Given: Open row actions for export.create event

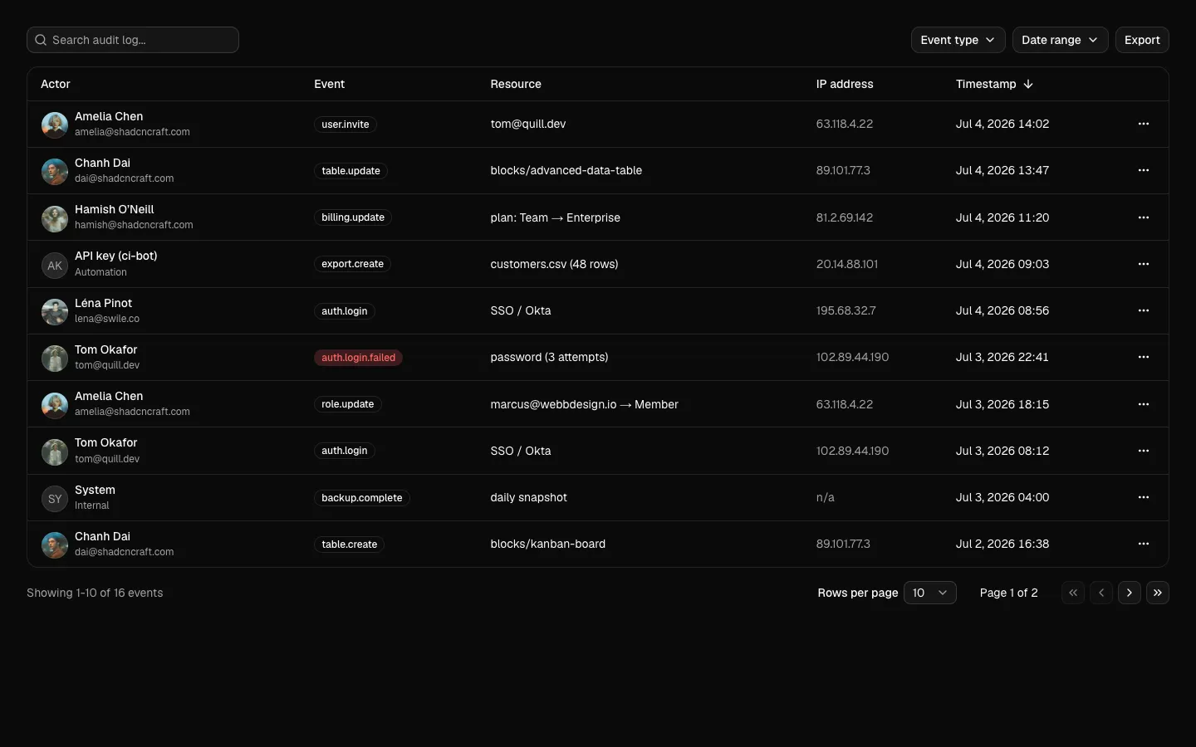Looking at the screenshot, I should click(1144, 264).
